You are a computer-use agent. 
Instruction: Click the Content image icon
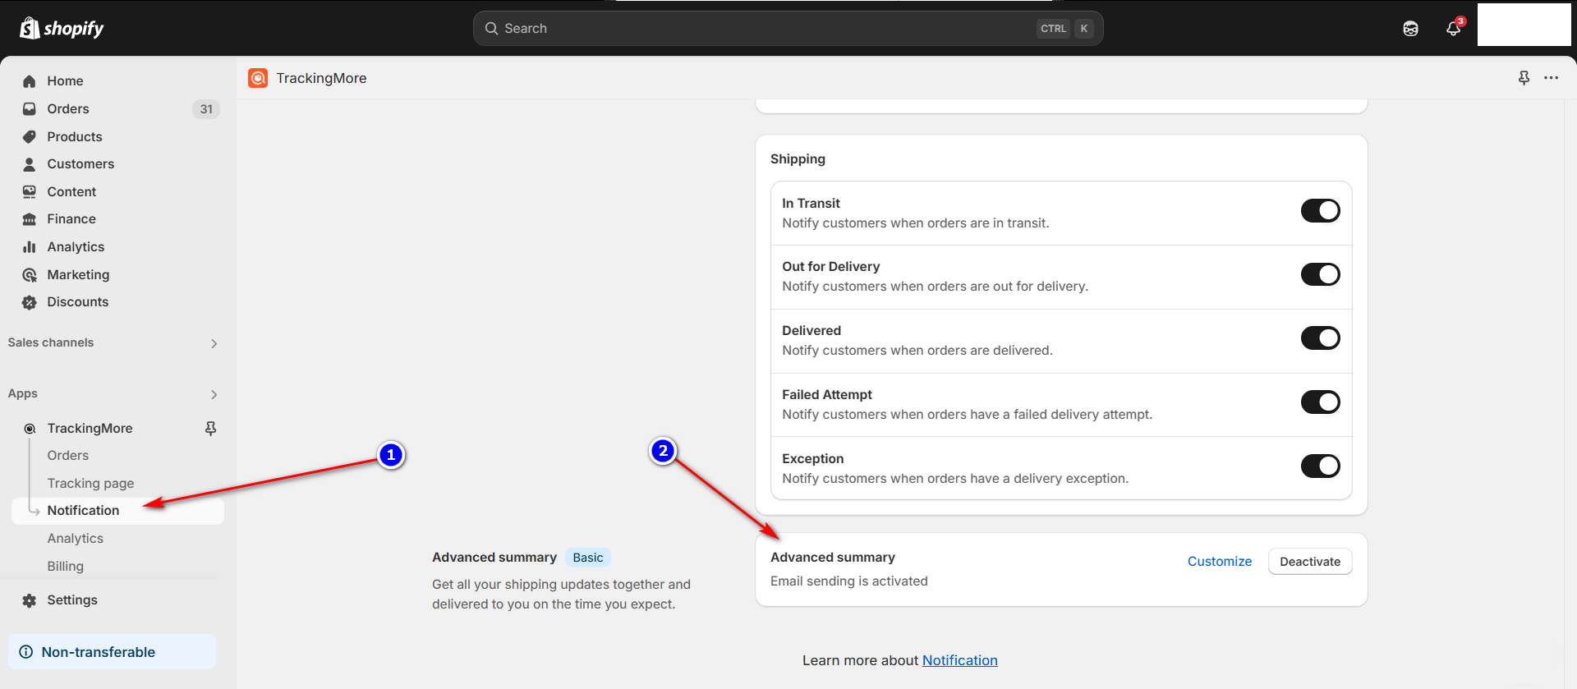[30, 192]
